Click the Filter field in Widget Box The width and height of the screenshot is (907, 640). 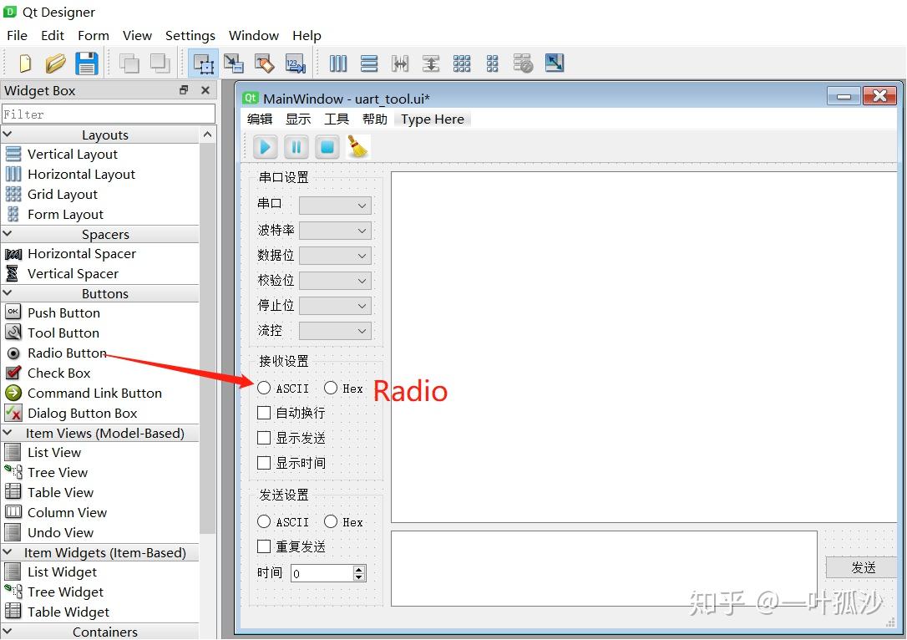pos(109,113)
